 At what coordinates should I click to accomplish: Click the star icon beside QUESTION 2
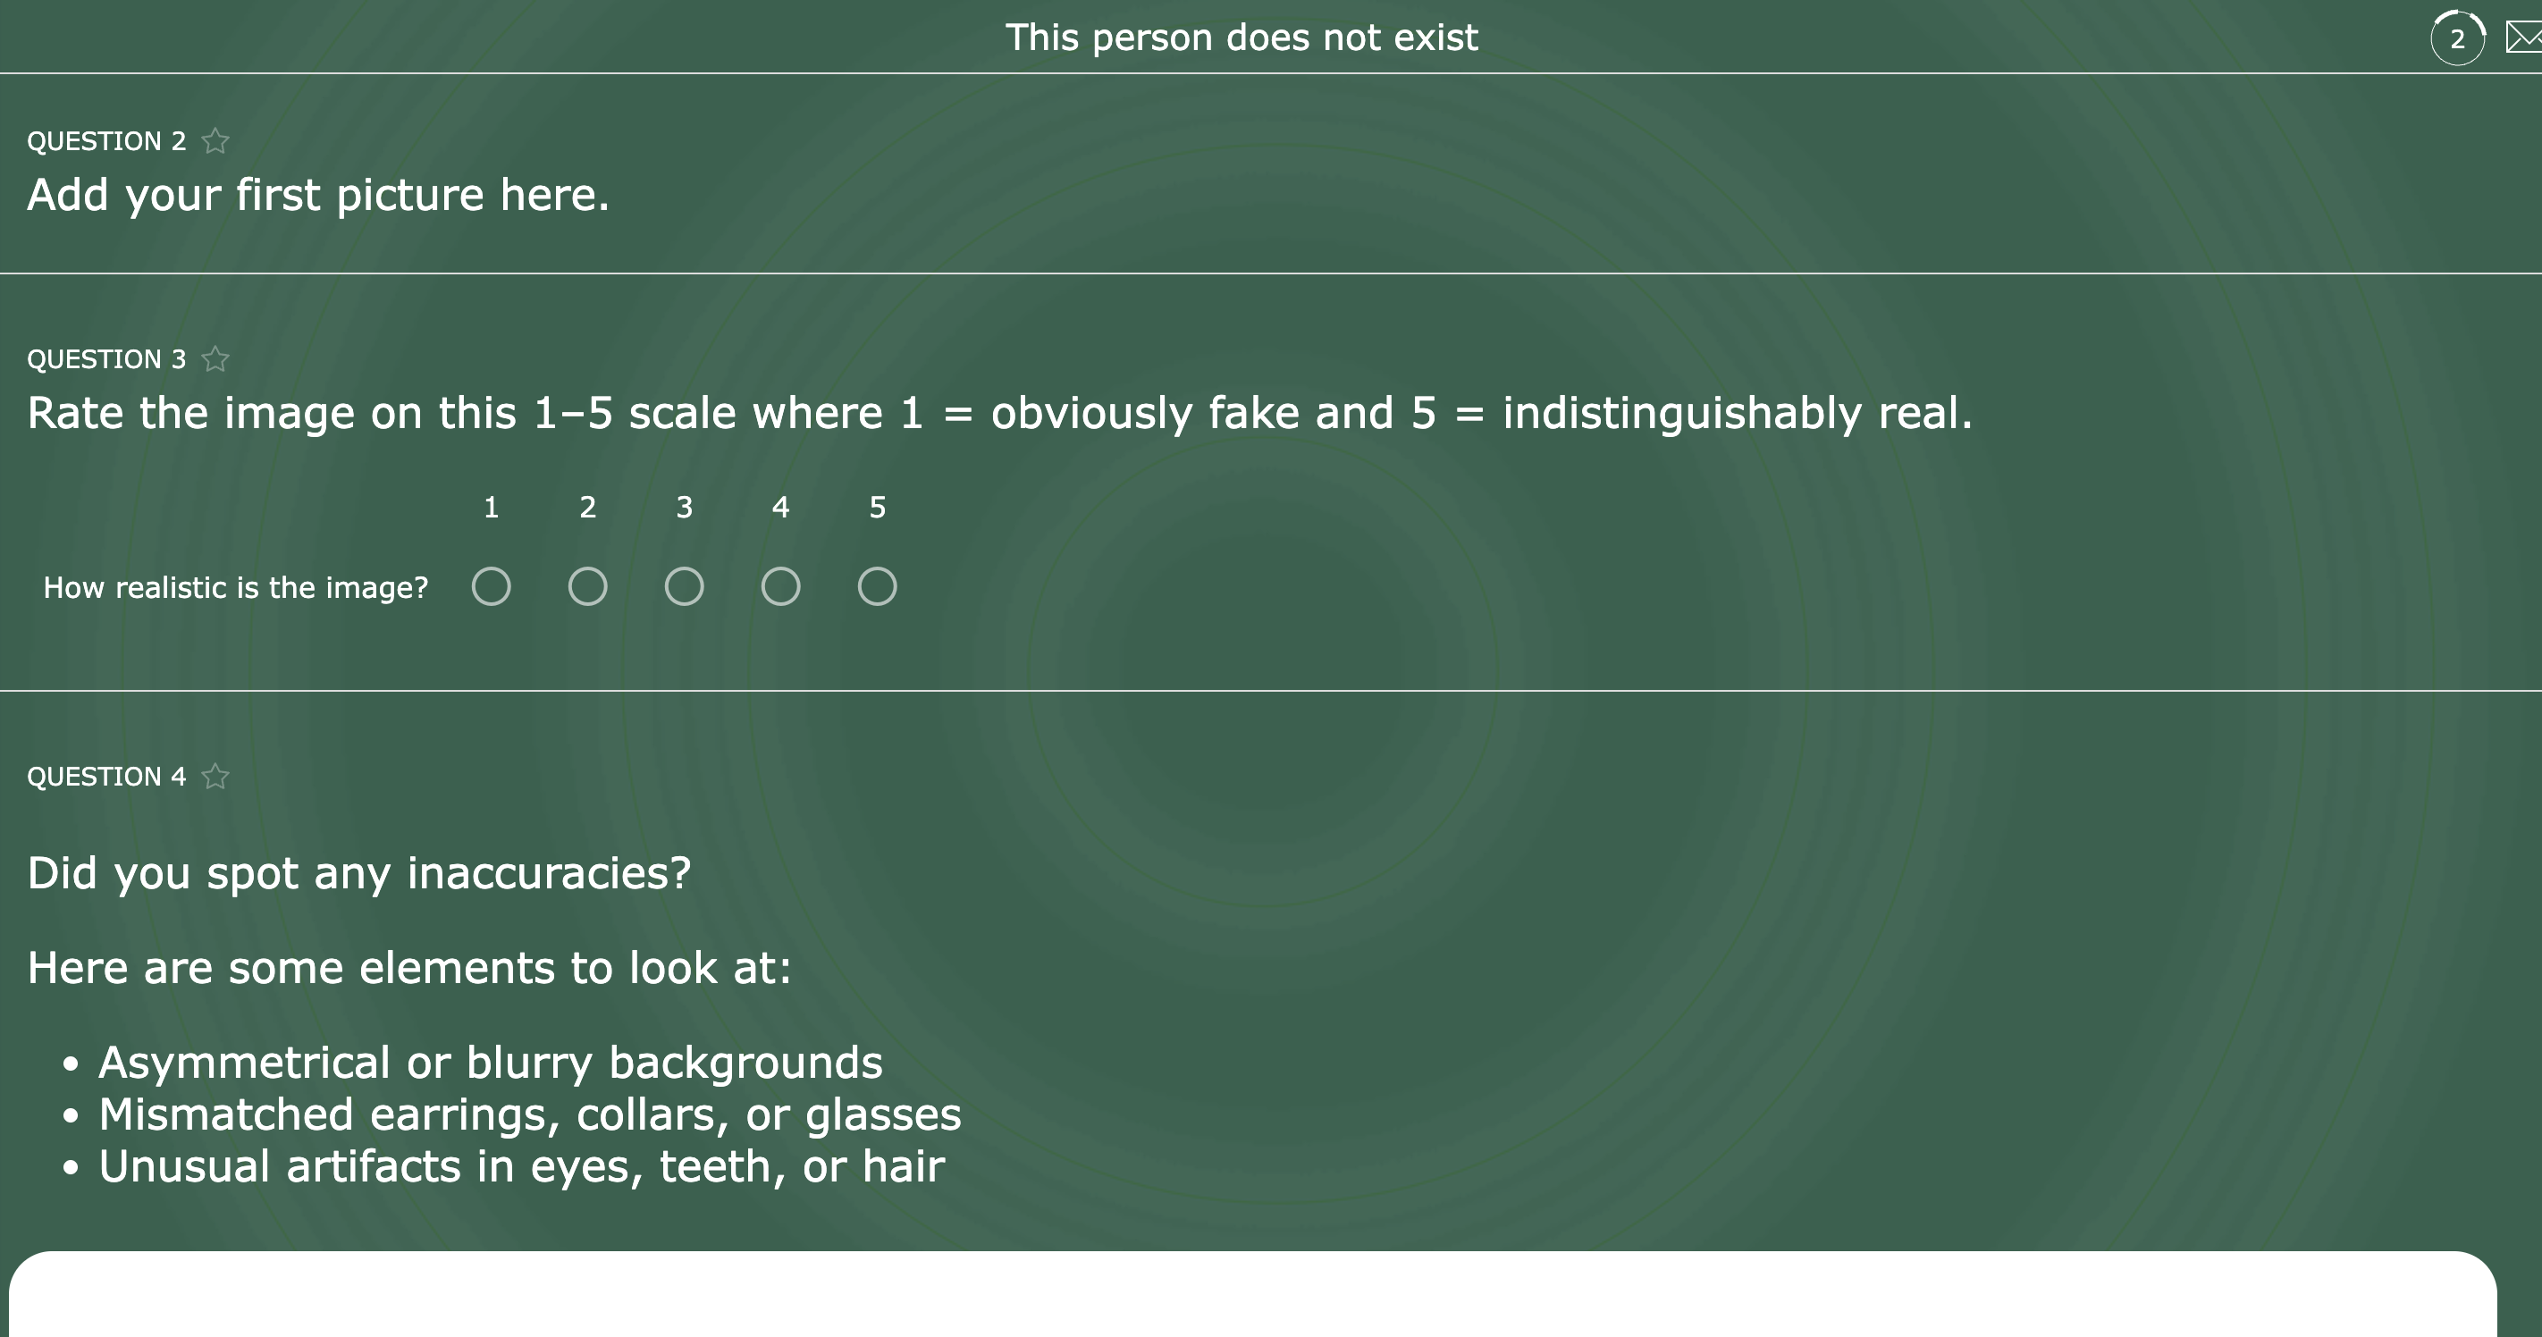pyautogui.click(x=215, y=140)
